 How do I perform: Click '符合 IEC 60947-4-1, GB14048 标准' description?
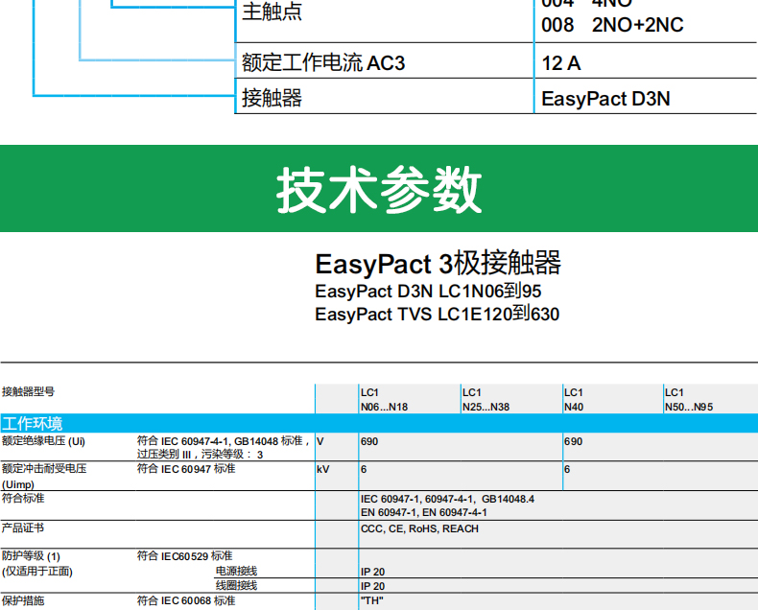point(224,441)
